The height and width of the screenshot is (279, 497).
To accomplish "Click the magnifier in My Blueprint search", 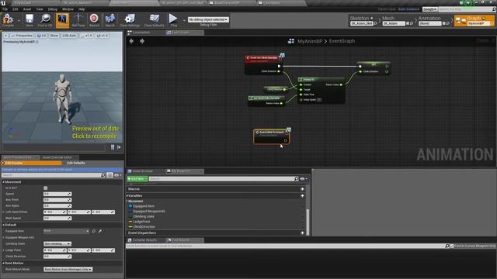I will click(297, 179).
